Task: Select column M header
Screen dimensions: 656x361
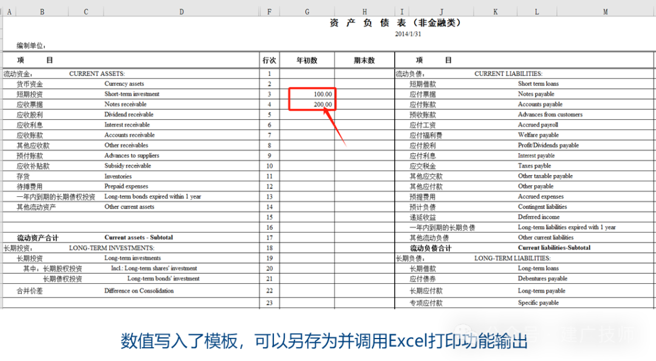Action: [605, 12]
